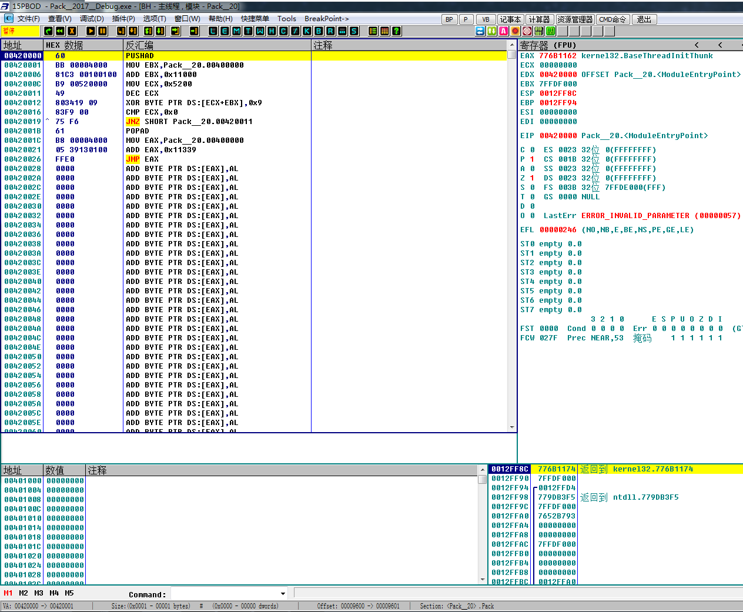This screenshot has height=612, width=743.
Task: Click the 计算器 calculator button
Action: [x=539, y=19]
